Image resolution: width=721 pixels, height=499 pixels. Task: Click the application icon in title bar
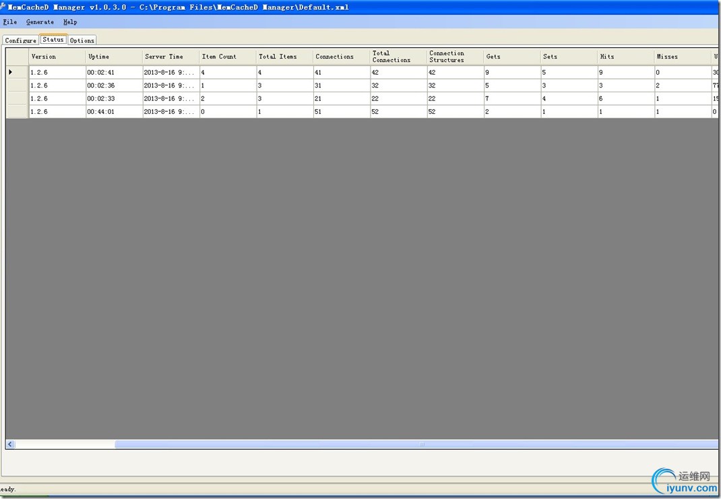click(3, 7)
